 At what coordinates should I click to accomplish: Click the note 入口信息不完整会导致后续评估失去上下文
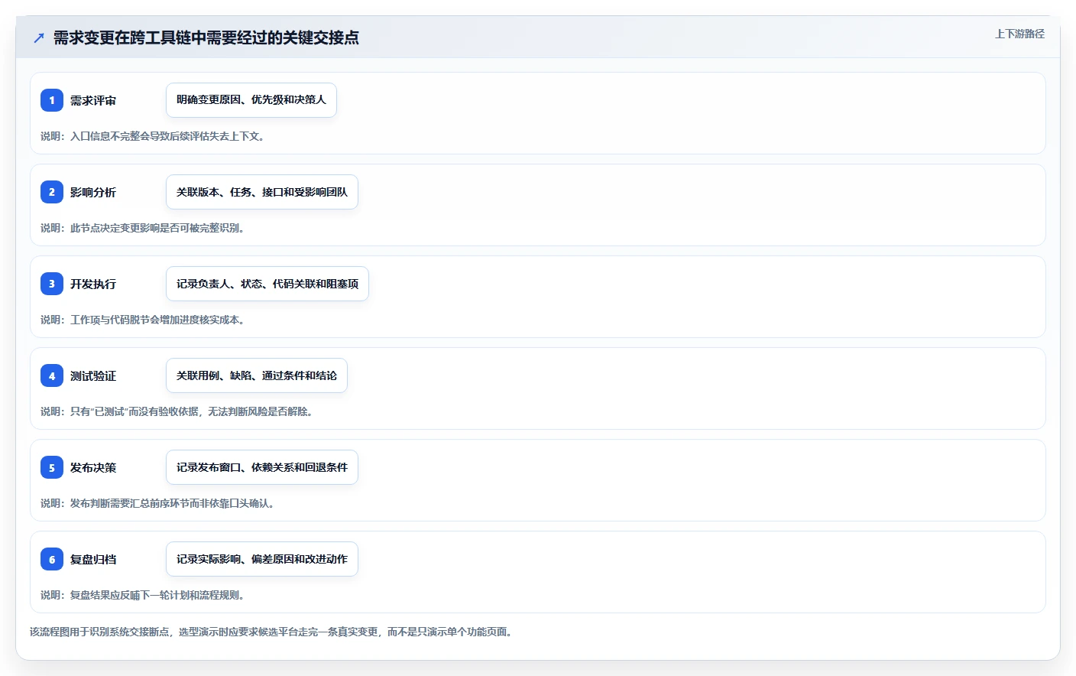point(153,136)
